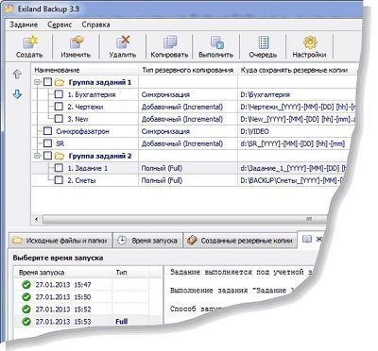
Task: Open Настройки (Settings) gear icon
Action: pyautogui.click(x=310, y=42)
